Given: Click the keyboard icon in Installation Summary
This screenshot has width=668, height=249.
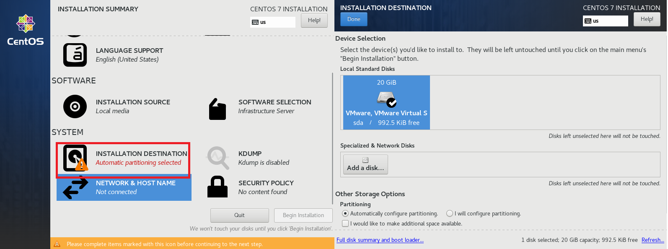Looking at the screenshot, I should click(255, 22).
